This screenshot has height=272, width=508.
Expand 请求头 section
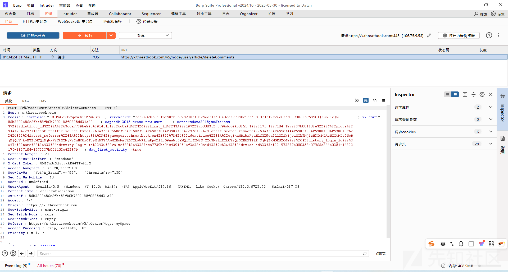[444, 144]
